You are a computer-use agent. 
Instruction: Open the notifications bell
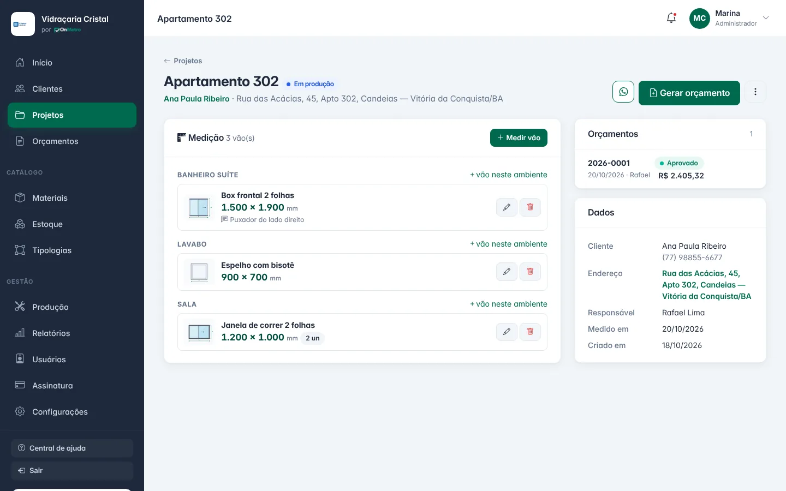click(671, 18)
